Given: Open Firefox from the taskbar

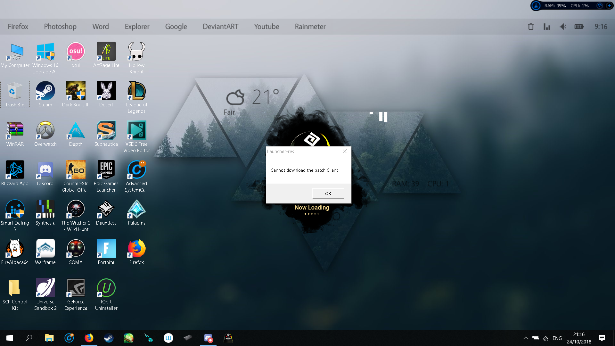Looking at the screenshot, I should click(89, 338).
